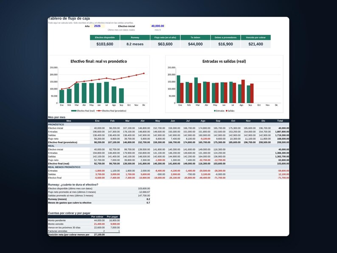Image resolution: width=337 pixels, height=253 pixels.
Task: Select the red 12,100.00 total cell
Action: (280, 174)
